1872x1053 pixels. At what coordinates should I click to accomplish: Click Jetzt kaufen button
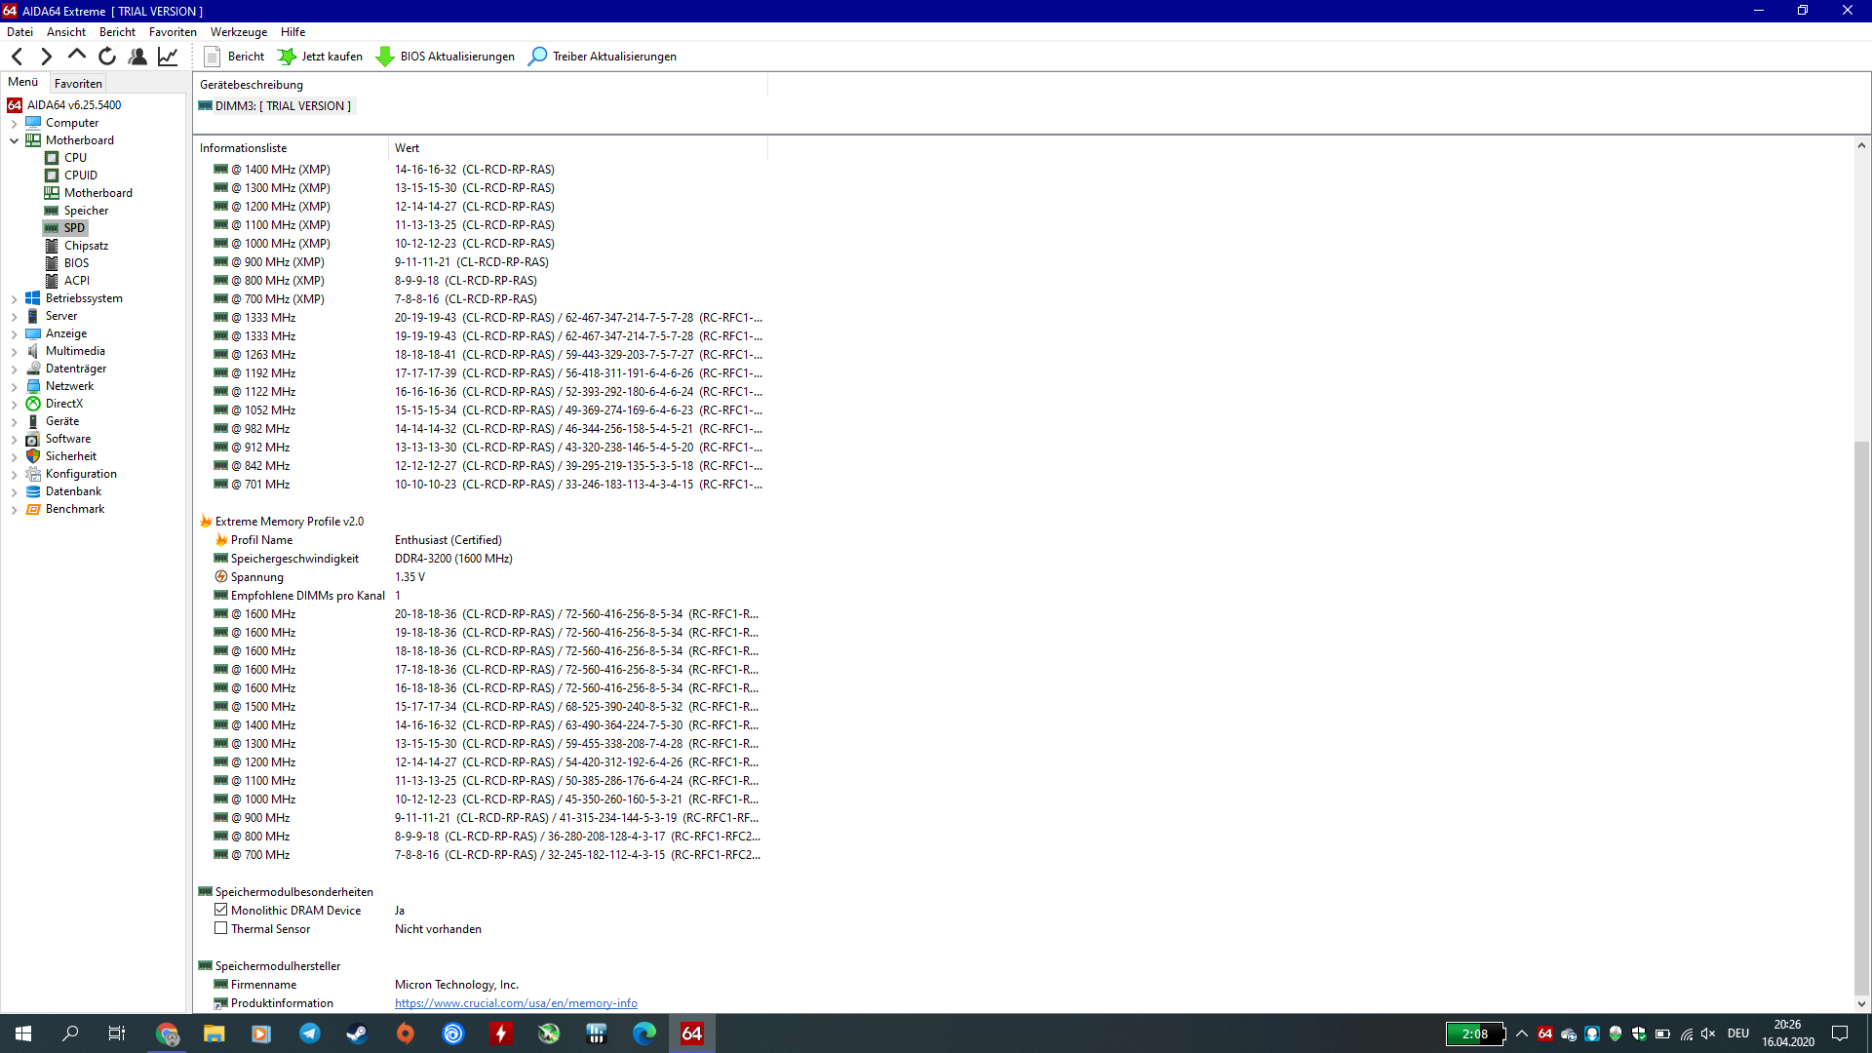(x=321, y=57)
